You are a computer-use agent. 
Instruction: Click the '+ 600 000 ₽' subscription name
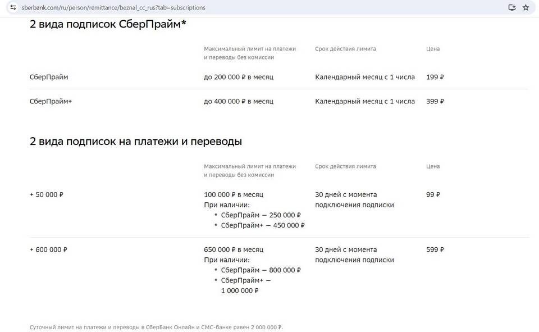pyautogui.click(x=48, y=249)
